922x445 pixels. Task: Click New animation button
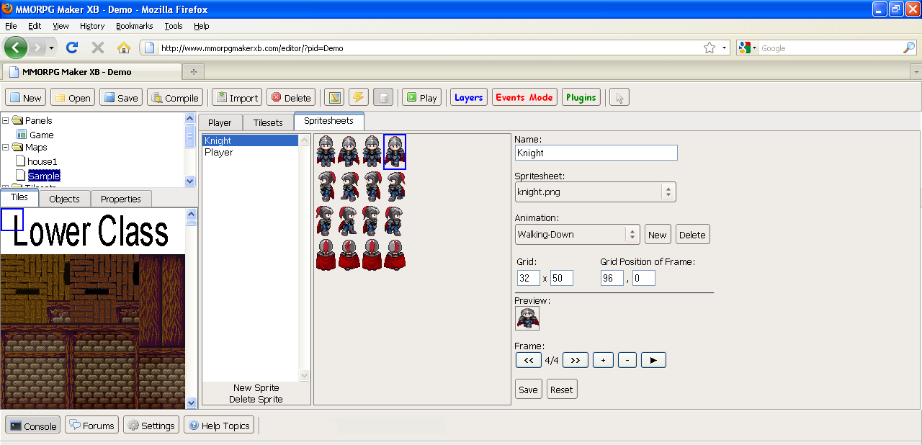click(658, 235)
